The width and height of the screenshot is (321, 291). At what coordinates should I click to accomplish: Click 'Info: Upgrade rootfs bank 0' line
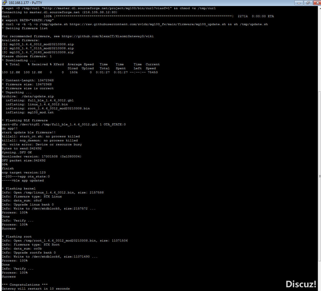point(29,253)
